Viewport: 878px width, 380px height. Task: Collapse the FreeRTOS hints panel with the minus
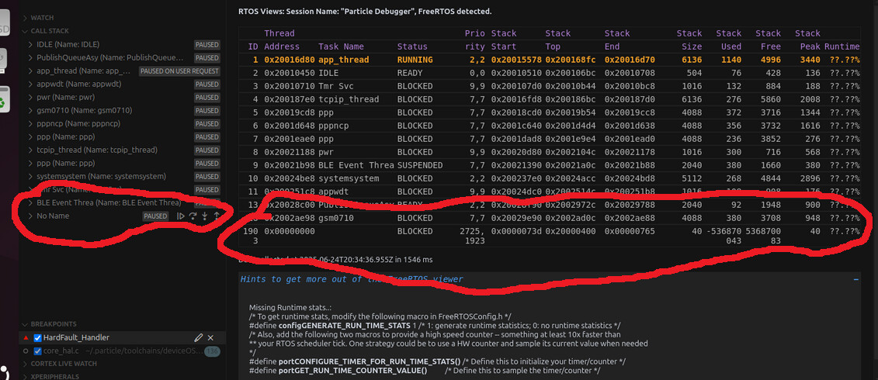click(x=856, y=278)
